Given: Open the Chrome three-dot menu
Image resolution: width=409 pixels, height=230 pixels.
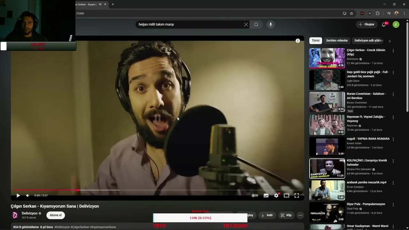Looking at the screenshot, I should pos(404,13).
